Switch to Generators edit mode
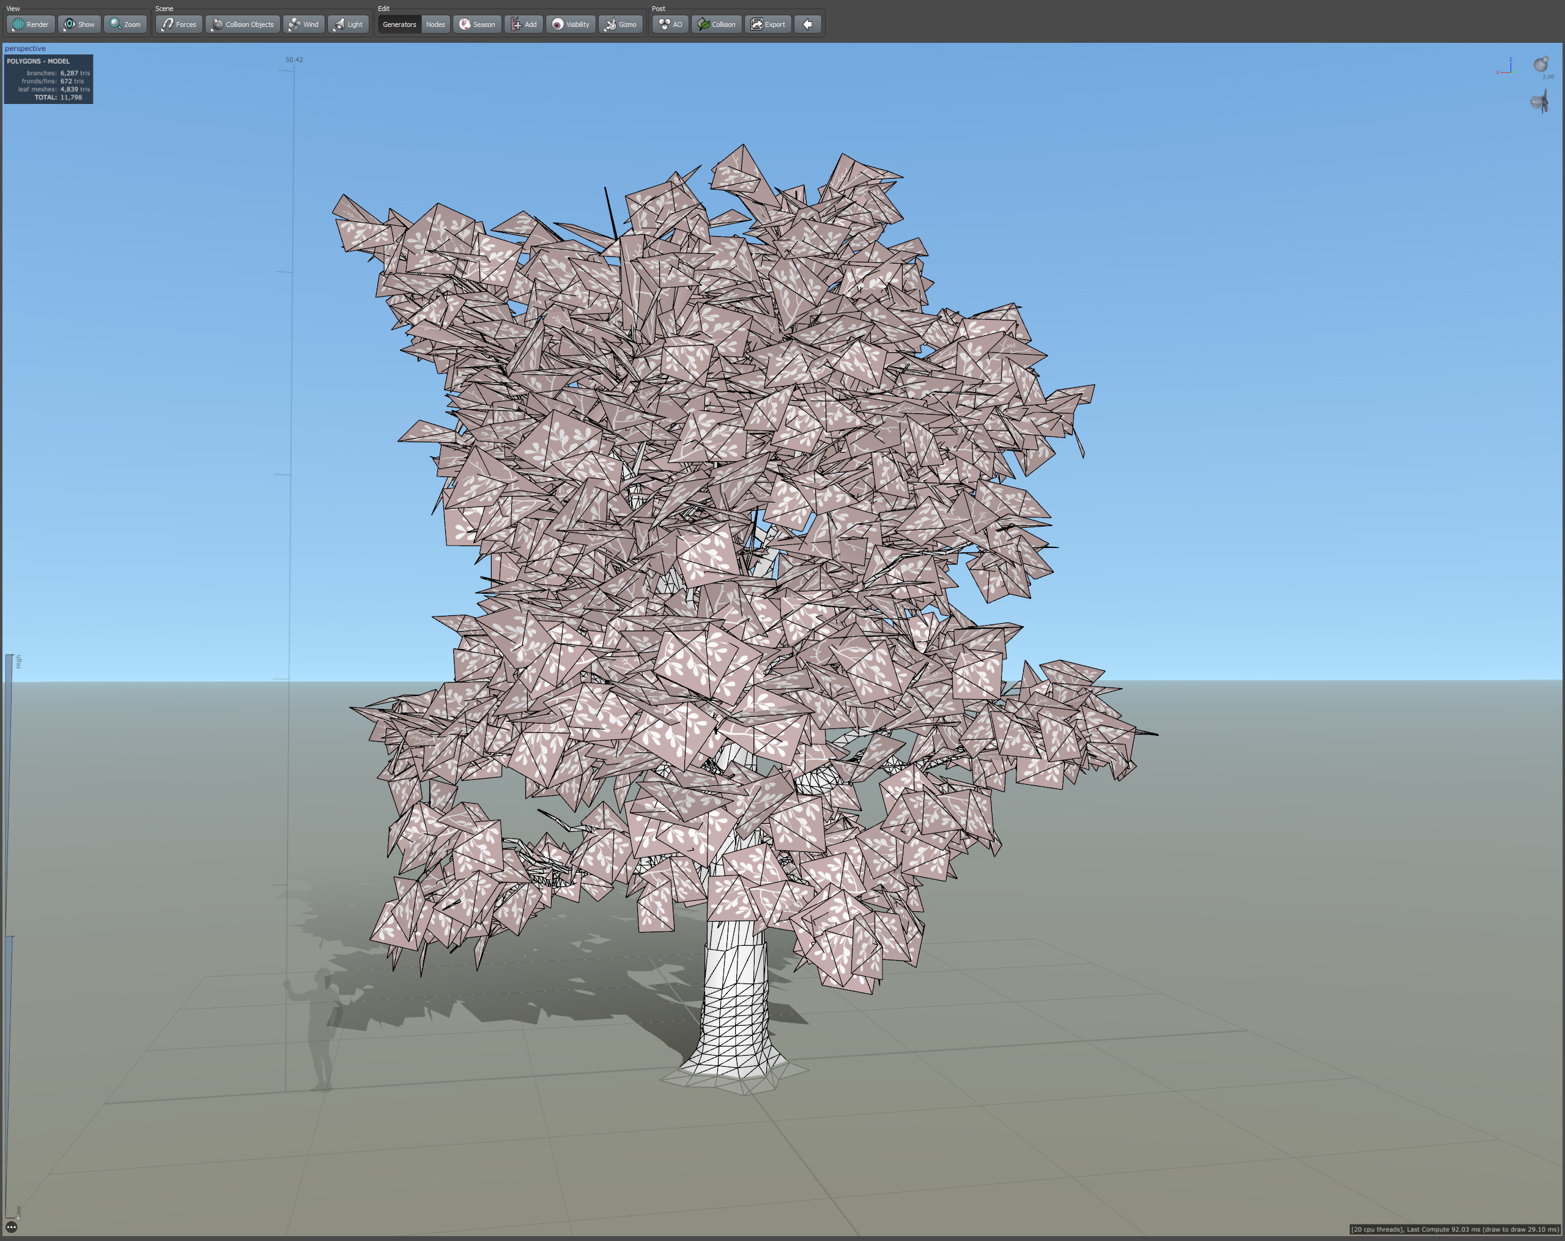Image resolution: width=1565 pixels, height=1241 pixels. (x=399, y=24)
